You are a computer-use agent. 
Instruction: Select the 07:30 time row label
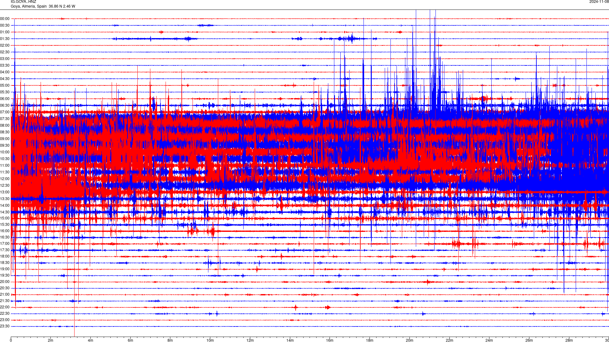coord(5,119)
